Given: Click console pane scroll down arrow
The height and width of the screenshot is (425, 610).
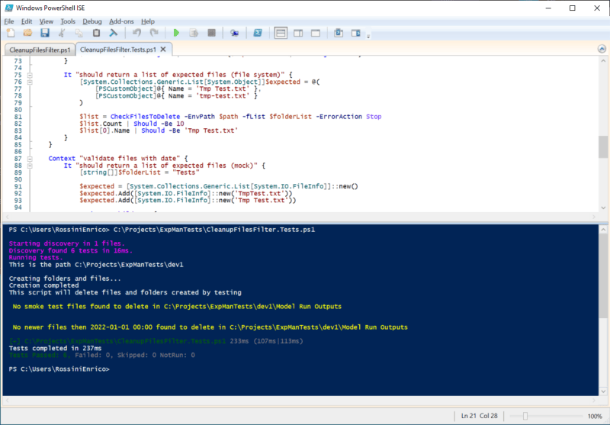Looking at the screenshot, I should coord(602,391).
